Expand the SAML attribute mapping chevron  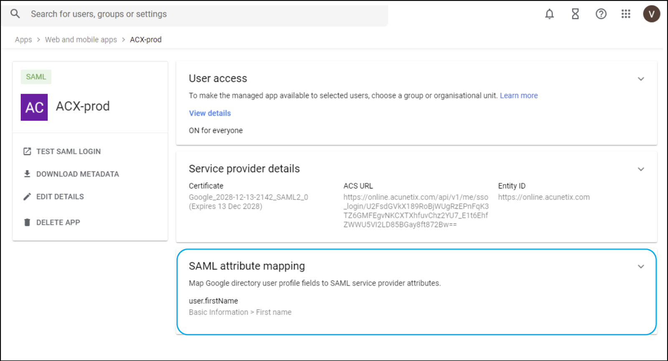tap(641, 266)
